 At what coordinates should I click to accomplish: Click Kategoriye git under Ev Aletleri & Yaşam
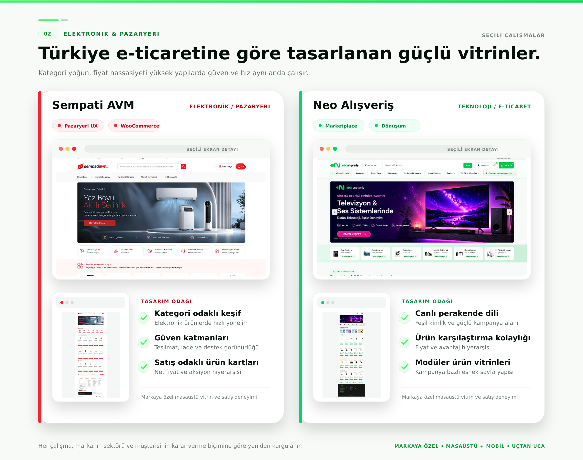tap(503, 256)
